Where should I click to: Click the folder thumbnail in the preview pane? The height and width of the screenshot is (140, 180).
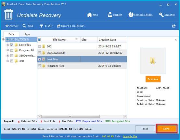[153, 61]
